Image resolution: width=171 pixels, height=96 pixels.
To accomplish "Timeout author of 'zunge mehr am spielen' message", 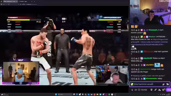I will [134, 69].
